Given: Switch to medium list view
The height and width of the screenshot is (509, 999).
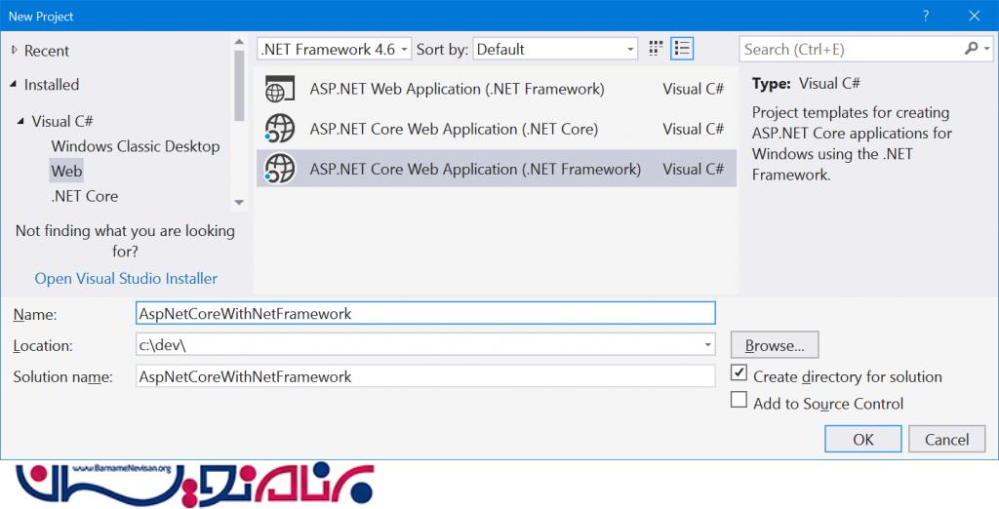Looking at the screenshot, I should pos(682,49).
